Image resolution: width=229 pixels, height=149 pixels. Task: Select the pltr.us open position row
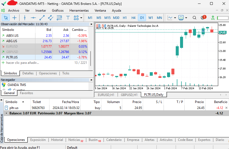pos(116,108)
